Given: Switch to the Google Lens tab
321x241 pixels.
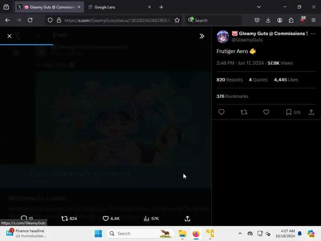Looking at the screenshot, I should pos(119,7).
